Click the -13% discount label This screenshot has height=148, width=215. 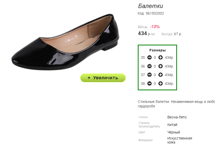(155, 27)
